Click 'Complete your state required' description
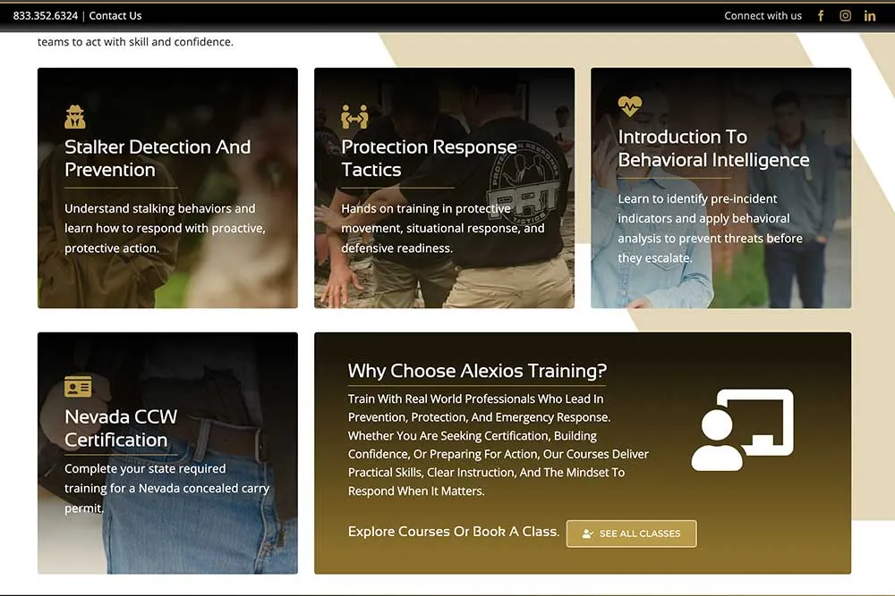This screenshot has width=895, height=596. 166,488
